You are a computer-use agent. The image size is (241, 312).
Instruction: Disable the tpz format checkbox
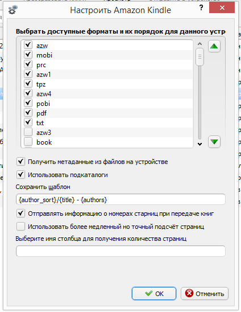click(x=28, y=83)
